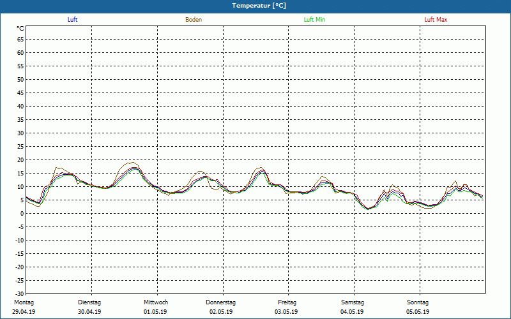Select the 50 value on temperature axis

click(x=20, y=79)
